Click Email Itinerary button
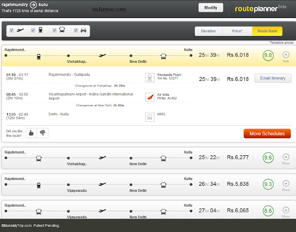The width and height of the screenshot is (296, 232). click(x=273, y=78)
